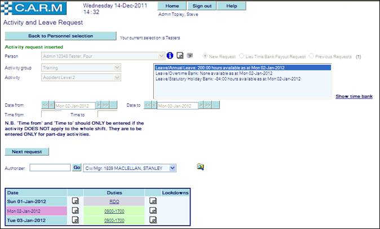Open the Date-column notes icon for Tue 03-Jan-2012
380x229 pixels.
click(x=76, y=219)
